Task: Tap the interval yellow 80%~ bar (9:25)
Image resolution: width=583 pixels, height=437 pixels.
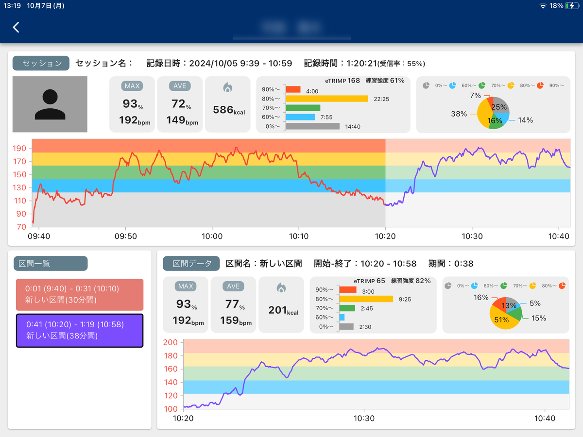Action: coord(366,299)
